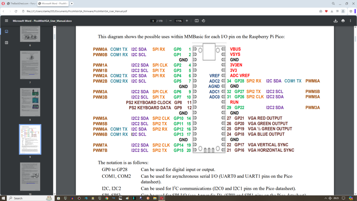Click the thumbnail panel scrollbar
357x201 pixels.
tap(54, 37)
